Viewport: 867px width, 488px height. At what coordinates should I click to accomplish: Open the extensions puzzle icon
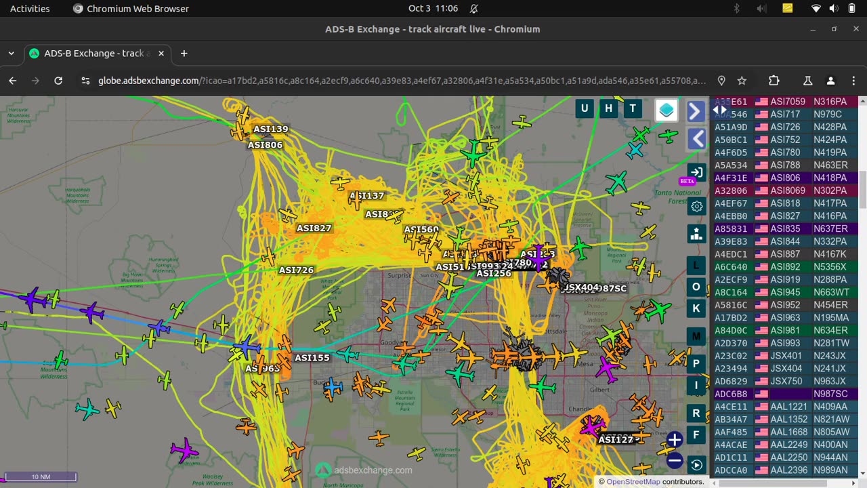774,81
